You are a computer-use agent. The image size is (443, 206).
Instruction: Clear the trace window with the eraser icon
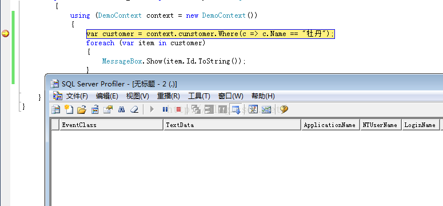click(x=134, y=109)
